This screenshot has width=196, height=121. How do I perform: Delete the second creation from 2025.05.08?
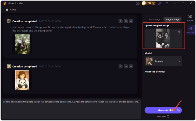[x=131, y=66]
